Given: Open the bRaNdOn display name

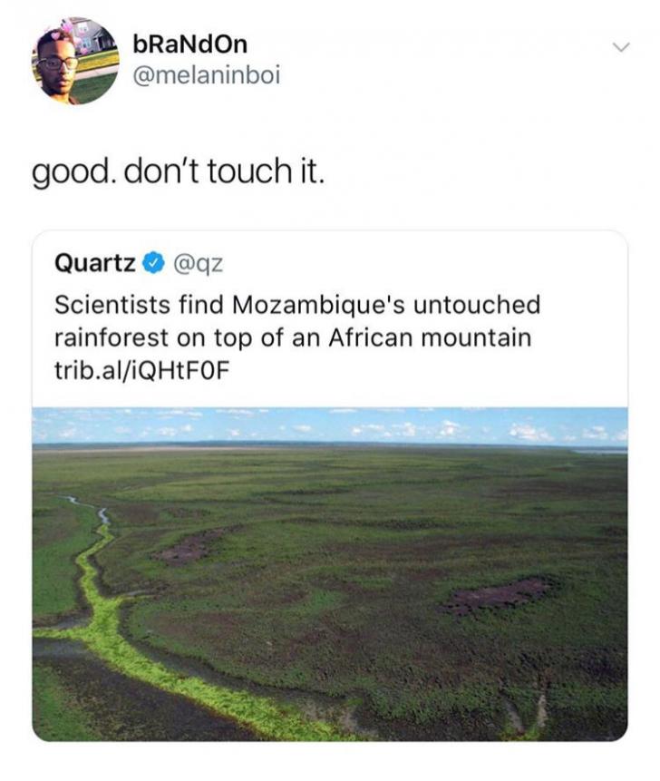Looking at the screenshot, I should point(189,44).
